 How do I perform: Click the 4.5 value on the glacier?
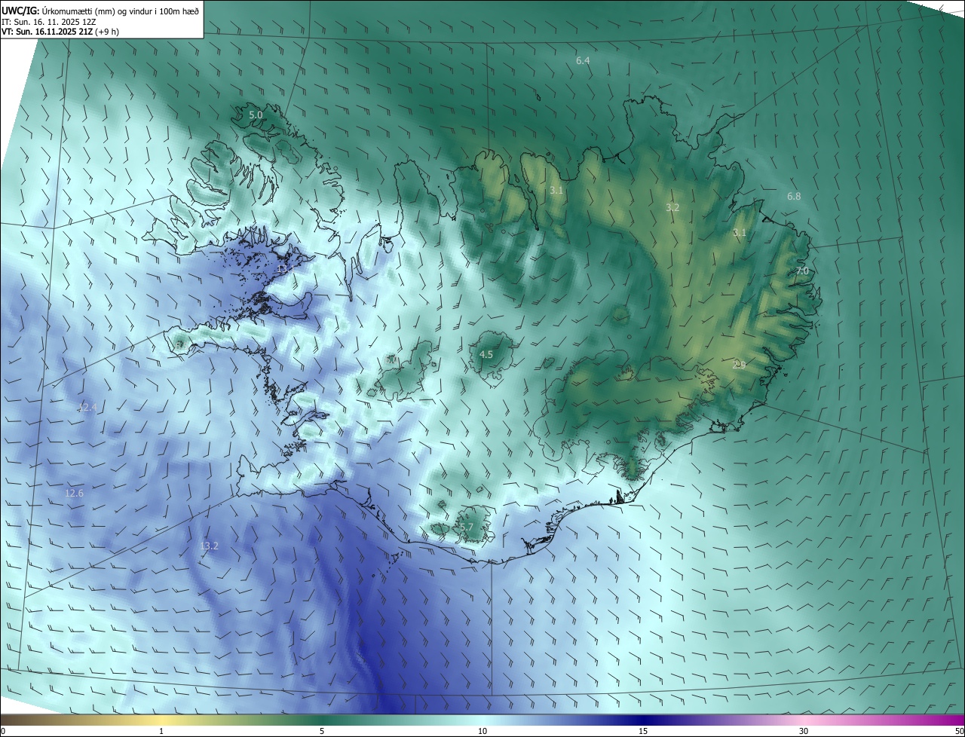pyautogui.click(x=486, y=354)
